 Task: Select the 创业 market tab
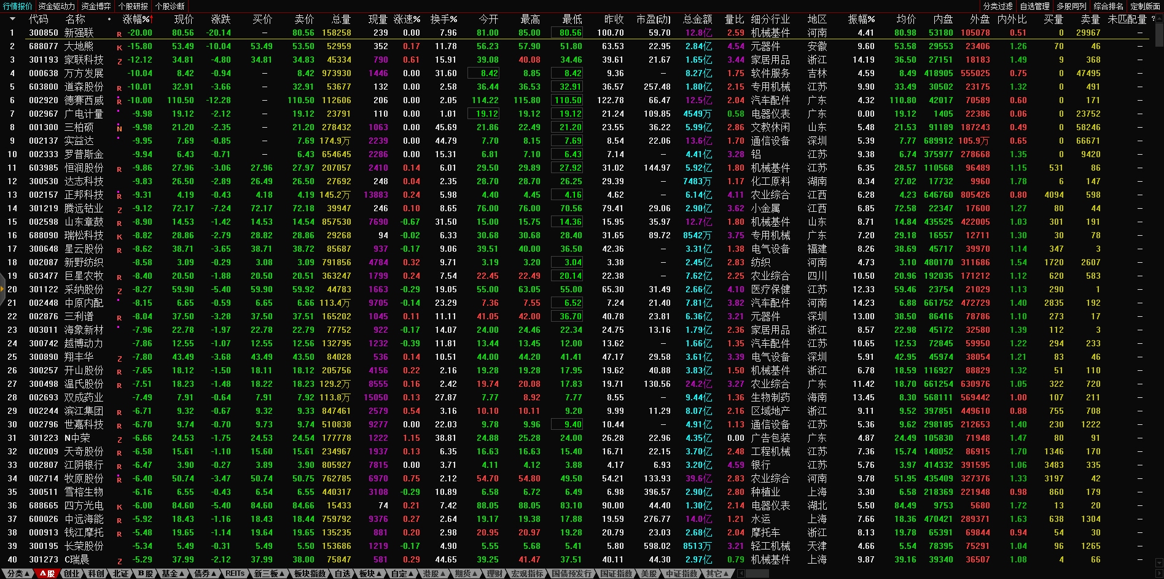72,573
